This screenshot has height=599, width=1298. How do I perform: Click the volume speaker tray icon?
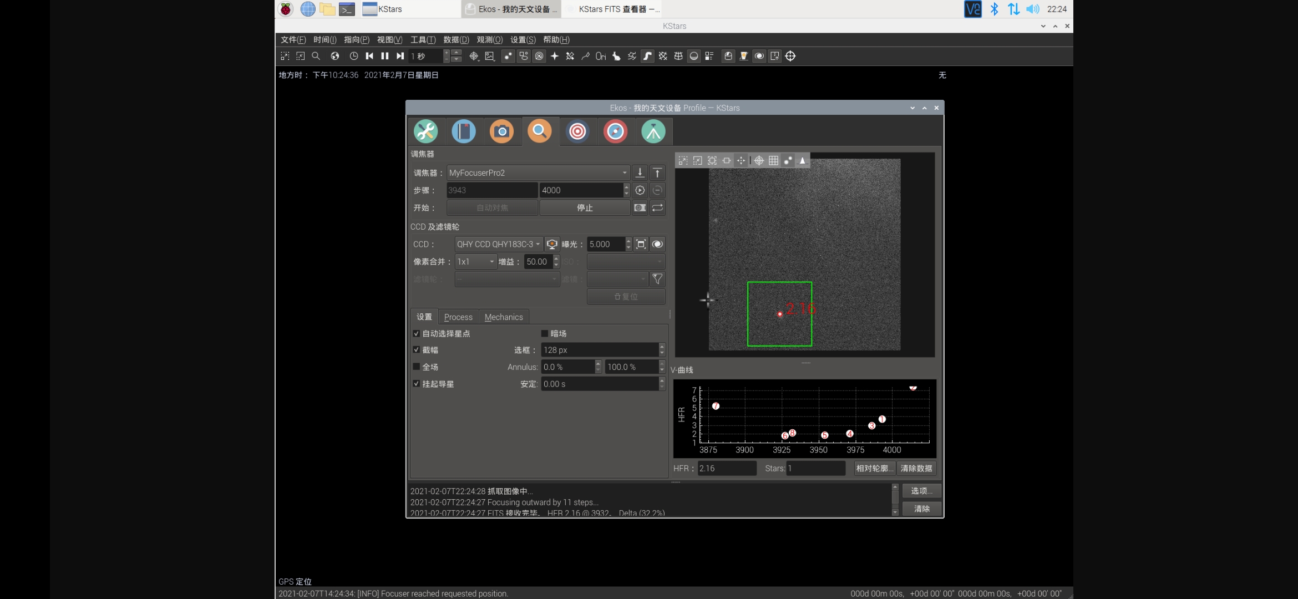tap(1032, 9)
